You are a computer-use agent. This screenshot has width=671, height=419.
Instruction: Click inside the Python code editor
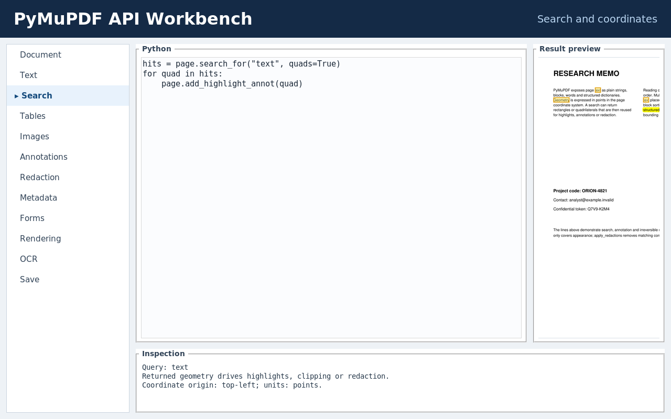click(x=331, y=197)
